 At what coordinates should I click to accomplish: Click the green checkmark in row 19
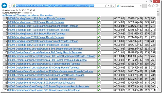pos(99,86)
